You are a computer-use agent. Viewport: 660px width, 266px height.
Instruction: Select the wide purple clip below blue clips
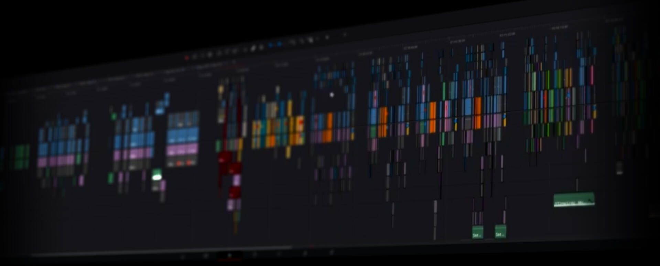pyautogui.click(x=182, y=150)
